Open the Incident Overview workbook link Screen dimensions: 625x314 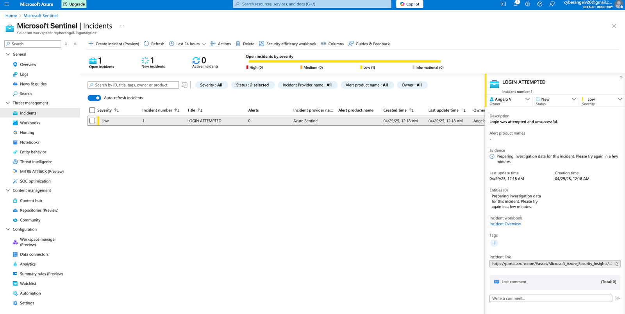pos(505,224)
